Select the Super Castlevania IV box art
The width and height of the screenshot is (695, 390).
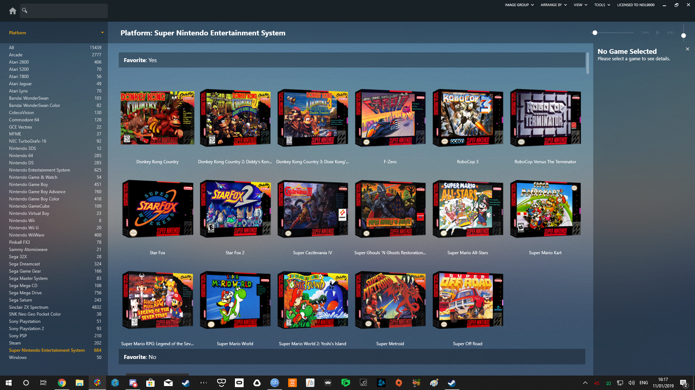point(313,209)
